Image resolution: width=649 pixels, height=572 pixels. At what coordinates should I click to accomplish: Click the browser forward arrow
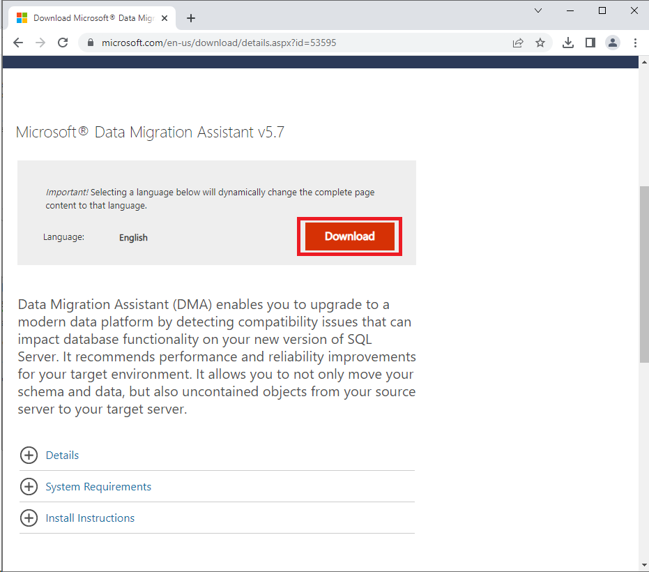[x=40, y=43]
